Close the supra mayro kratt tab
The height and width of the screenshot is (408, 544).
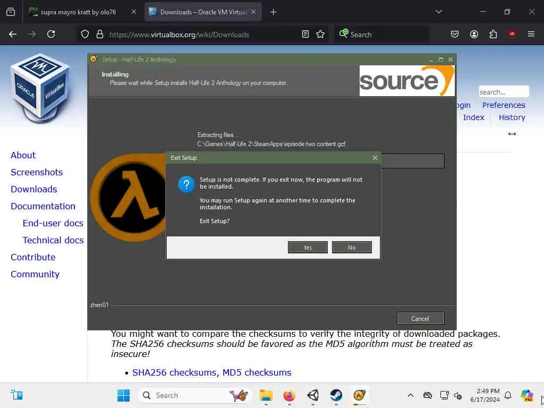(x=133, y=12)
